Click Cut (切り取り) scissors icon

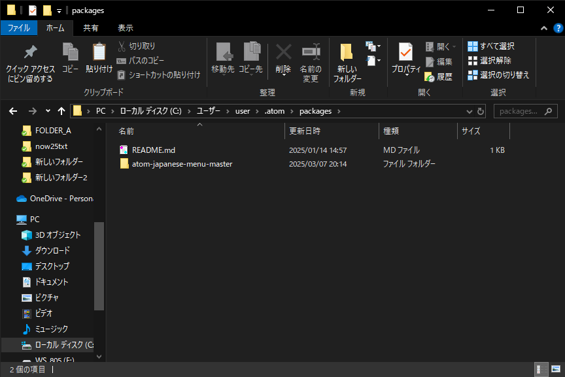(x=136, y=46)
